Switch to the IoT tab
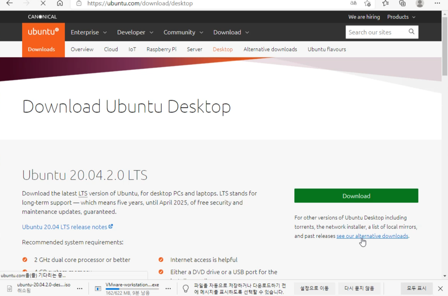 click(x=132, y=49)
